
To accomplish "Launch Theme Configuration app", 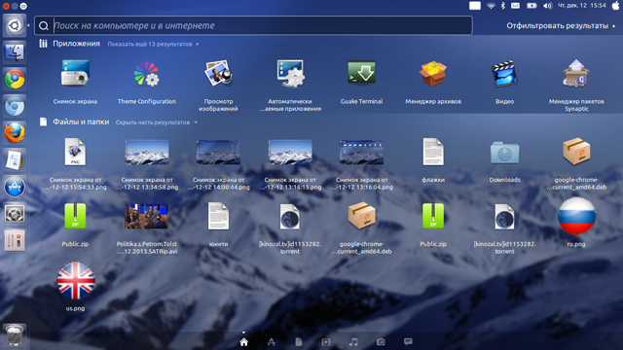I will [147, 74].
